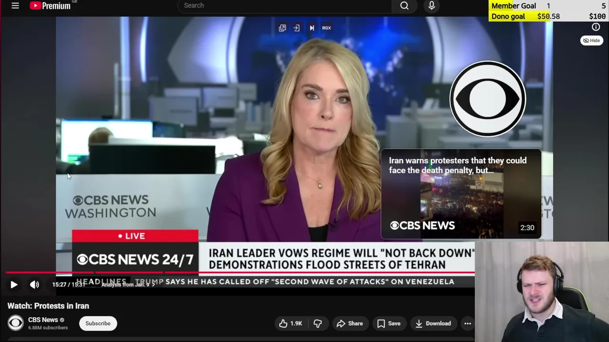Download the video for offline viewing
The image size is (609, 342).
(x=433, y=323)
